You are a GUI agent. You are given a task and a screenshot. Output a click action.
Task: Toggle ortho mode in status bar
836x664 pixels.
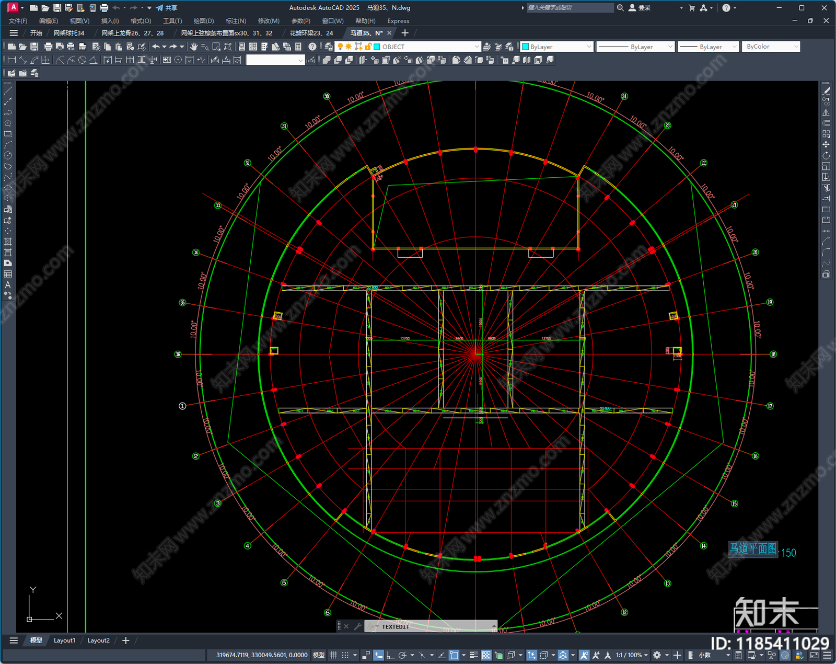pyautogui.click(x=390, y=655)
